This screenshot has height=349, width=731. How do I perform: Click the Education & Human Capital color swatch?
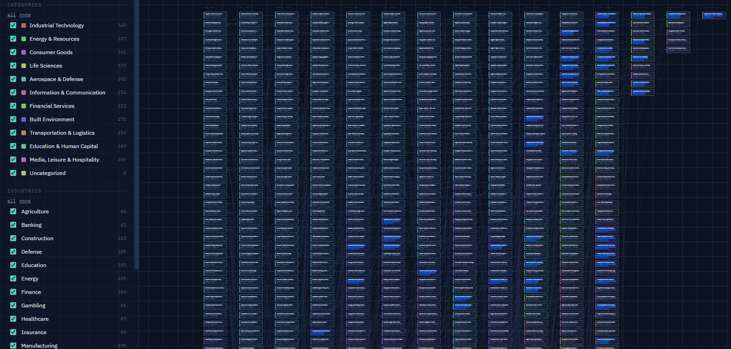pos(24,146)
